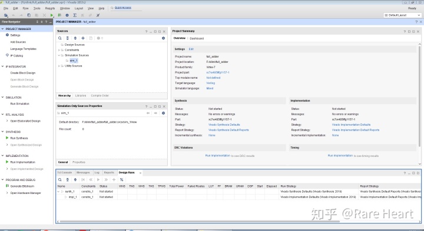Toggle percent display in Design Runs
424x231 pixels.
[x=122, y=180]
